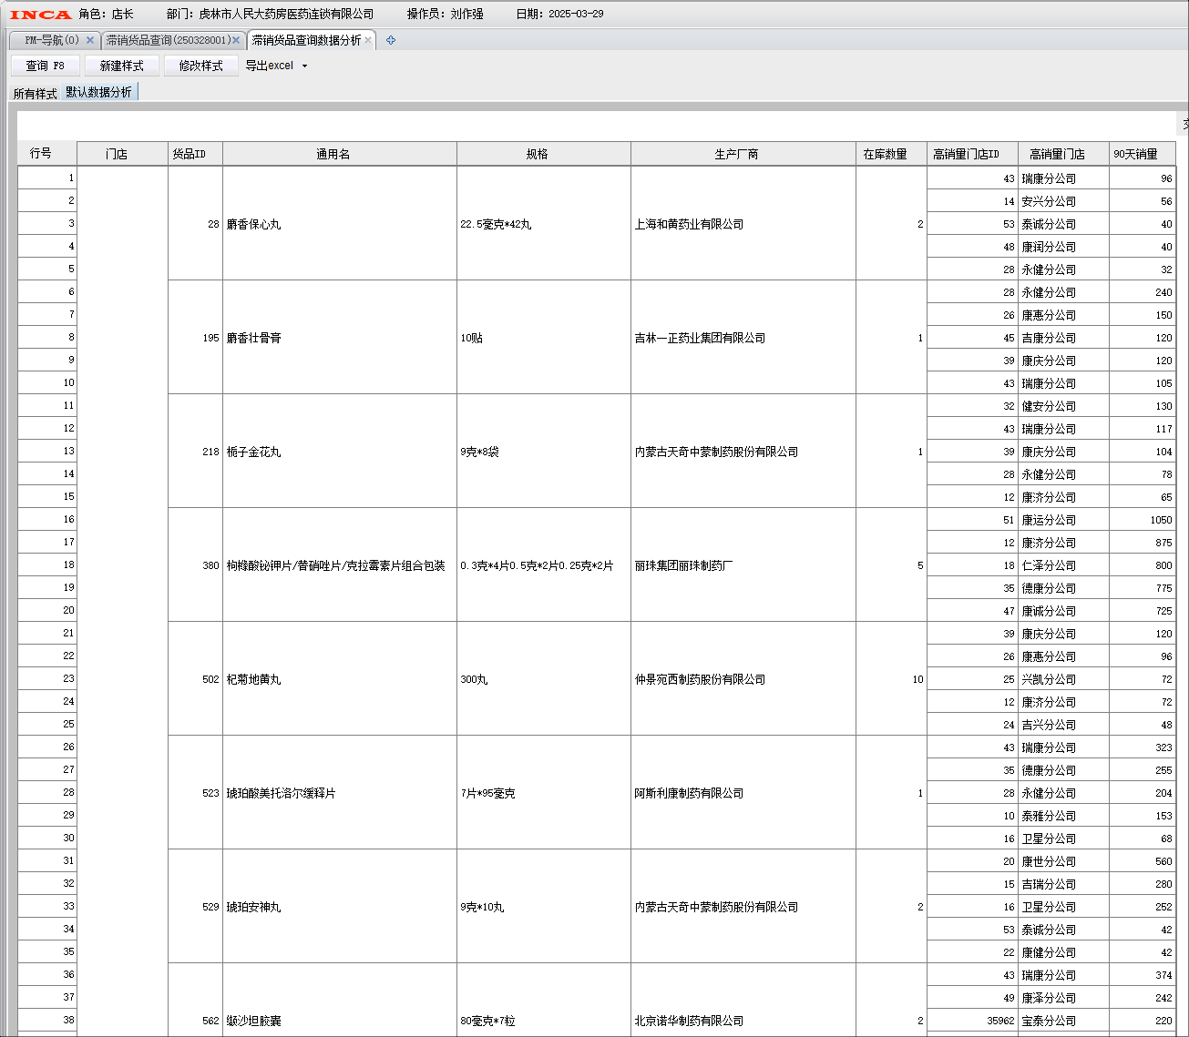
Task: Click the INCA logo
Action: tap(40, 14)
